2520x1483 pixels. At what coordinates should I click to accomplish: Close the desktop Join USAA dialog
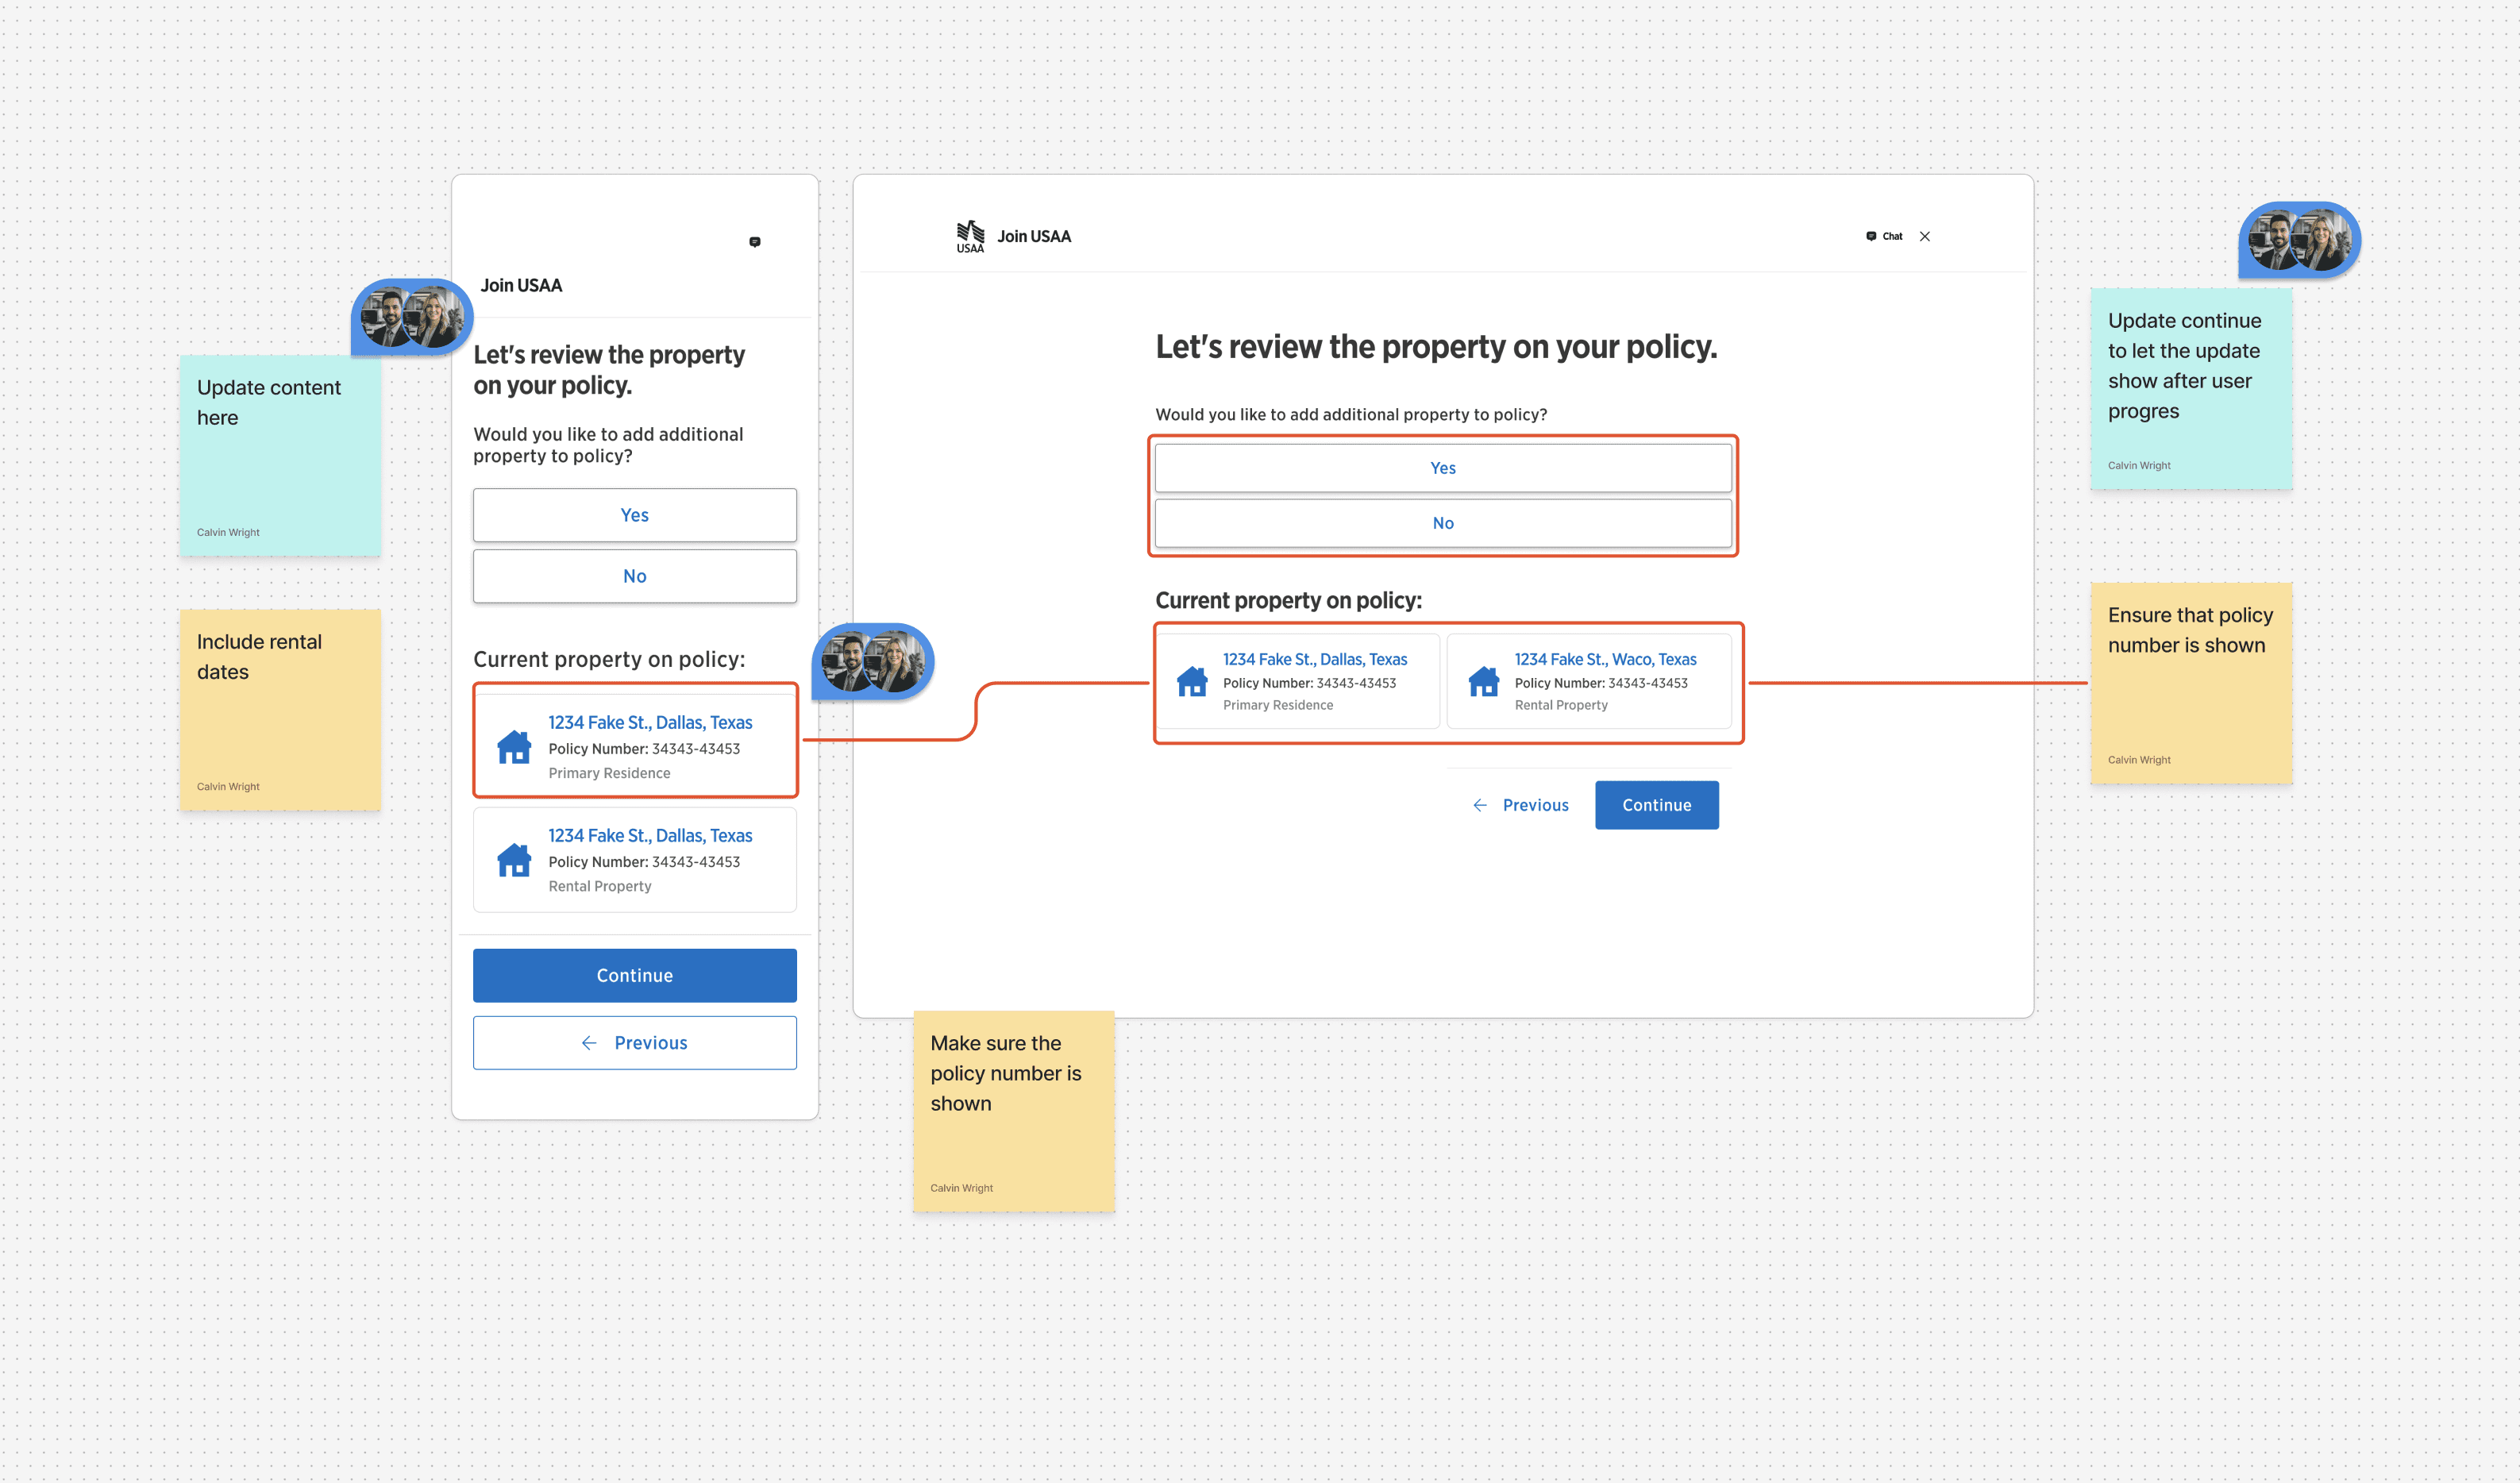tap(1924, 236)
